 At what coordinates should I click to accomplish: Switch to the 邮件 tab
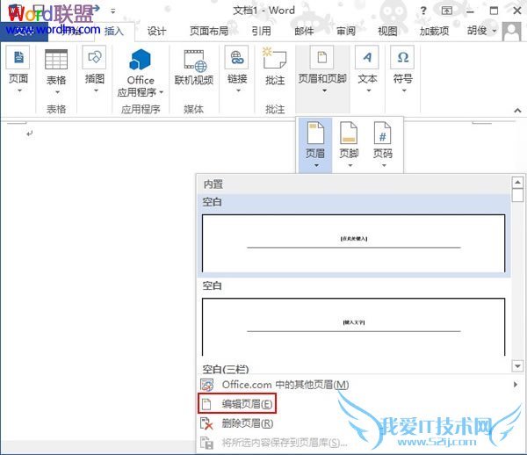[x=304, y=32]
